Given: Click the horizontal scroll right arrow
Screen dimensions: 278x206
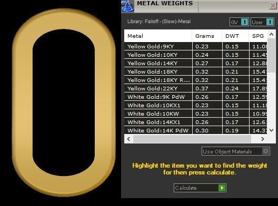Looking at the screenshot, I should pyautogui.click(x=263, y=139).
